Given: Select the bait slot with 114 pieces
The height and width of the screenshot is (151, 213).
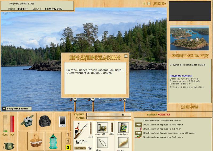Looking at the screenshot, I should coord(123,144).
